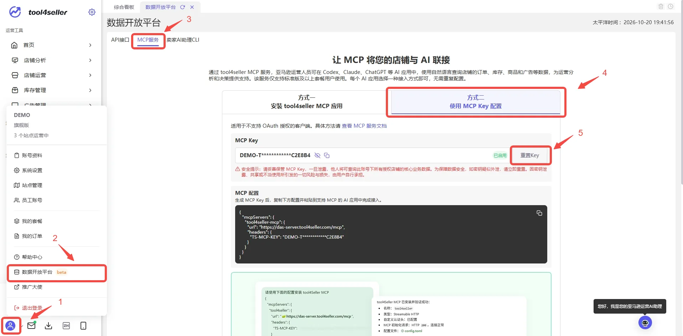Image resolution: width=683 pixels, height=336 pixels.
Task: Click the tool4seller logo
Action: 38,12
